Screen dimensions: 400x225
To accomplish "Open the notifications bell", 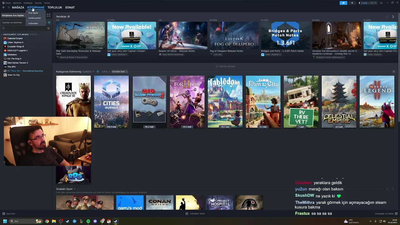I will [352, 3].
